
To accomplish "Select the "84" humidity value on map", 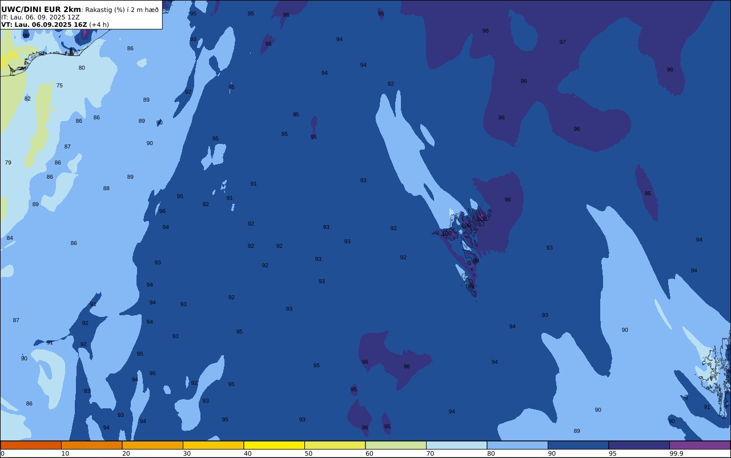I will pyautogui.click(x=10, y=238).
